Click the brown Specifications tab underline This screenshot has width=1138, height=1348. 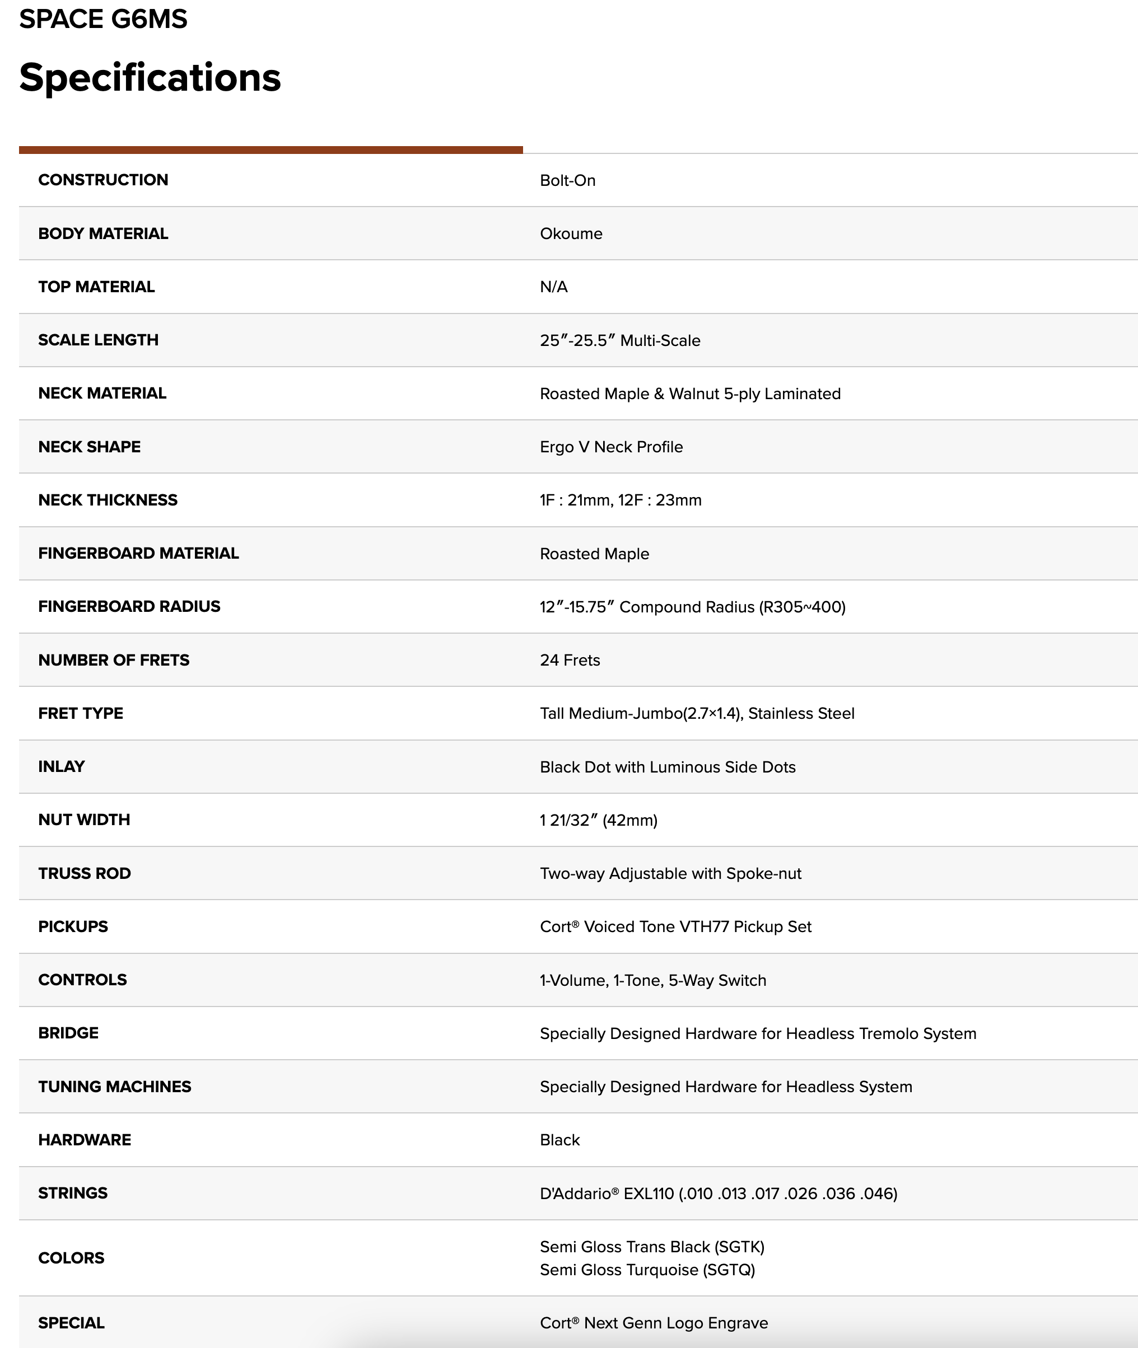pos(271,150)
